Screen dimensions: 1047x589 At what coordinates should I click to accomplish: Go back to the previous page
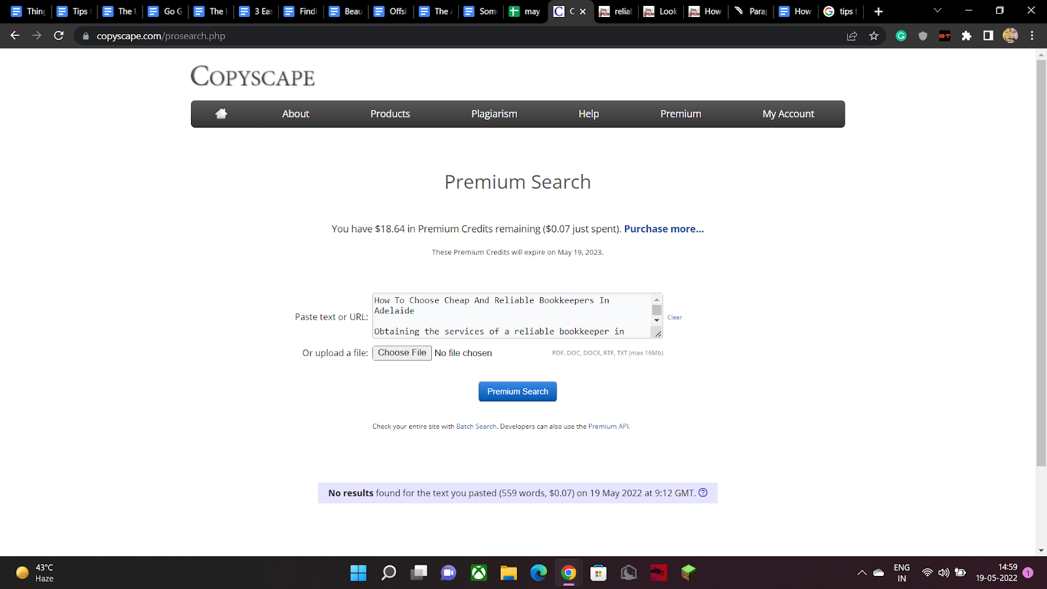[15, 36]
